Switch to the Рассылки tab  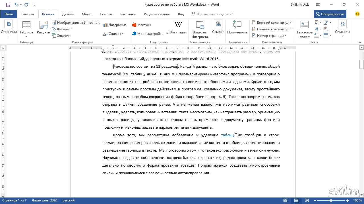tap(128, 14)
